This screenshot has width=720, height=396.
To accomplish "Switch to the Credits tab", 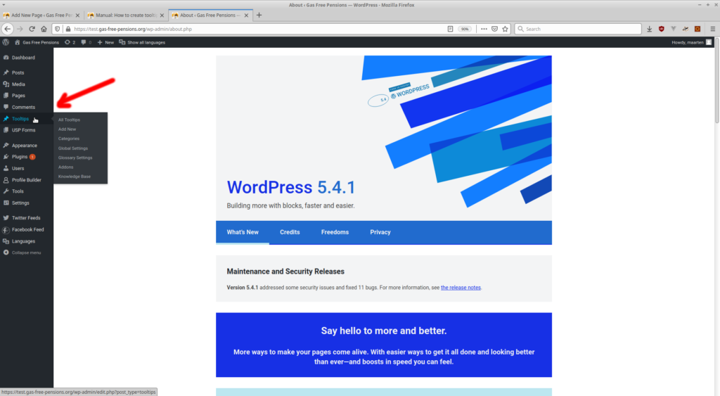I will 290,232.
